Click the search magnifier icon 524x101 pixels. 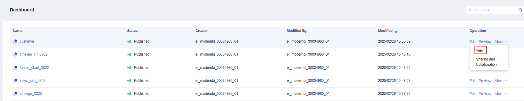click(520, 10)
